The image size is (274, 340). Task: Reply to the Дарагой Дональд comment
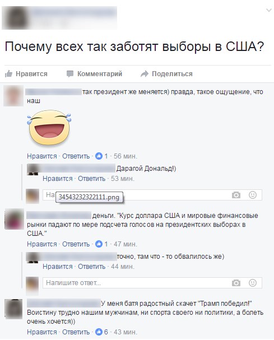click(91, 179)
